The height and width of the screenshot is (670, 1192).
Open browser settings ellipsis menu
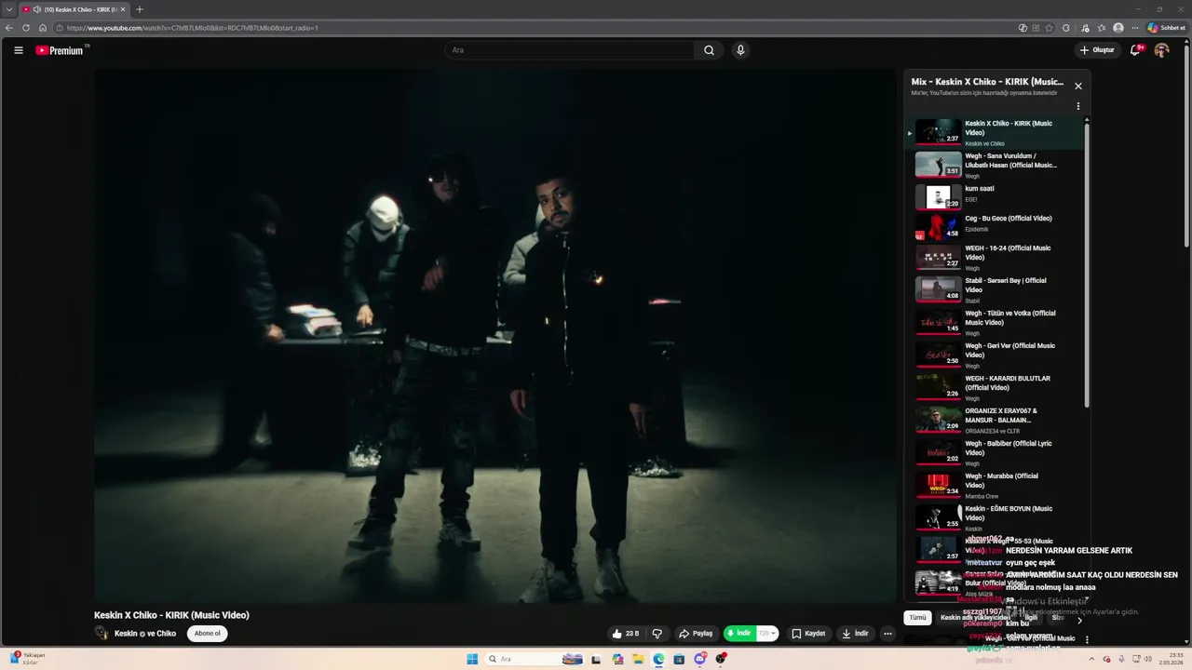(1135, 28)
